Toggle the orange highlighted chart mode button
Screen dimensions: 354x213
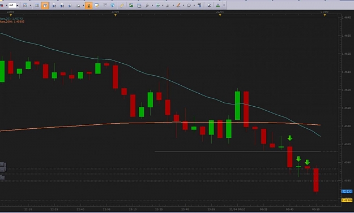tap(45, 5)
